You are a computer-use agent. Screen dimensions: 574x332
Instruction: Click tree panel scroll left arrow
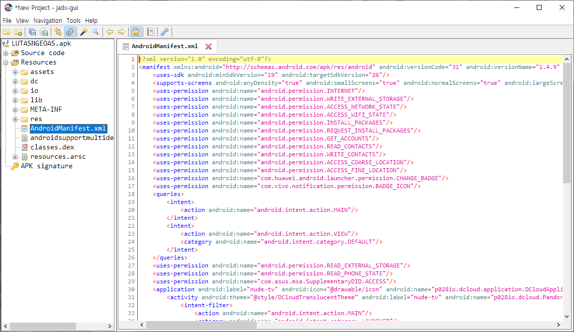[x=5, y=326]
